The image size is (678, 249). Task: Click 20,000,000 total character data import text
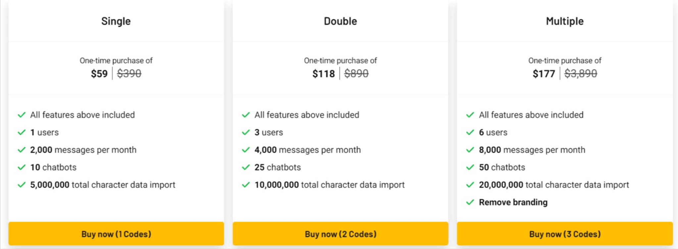click(554, 185)
